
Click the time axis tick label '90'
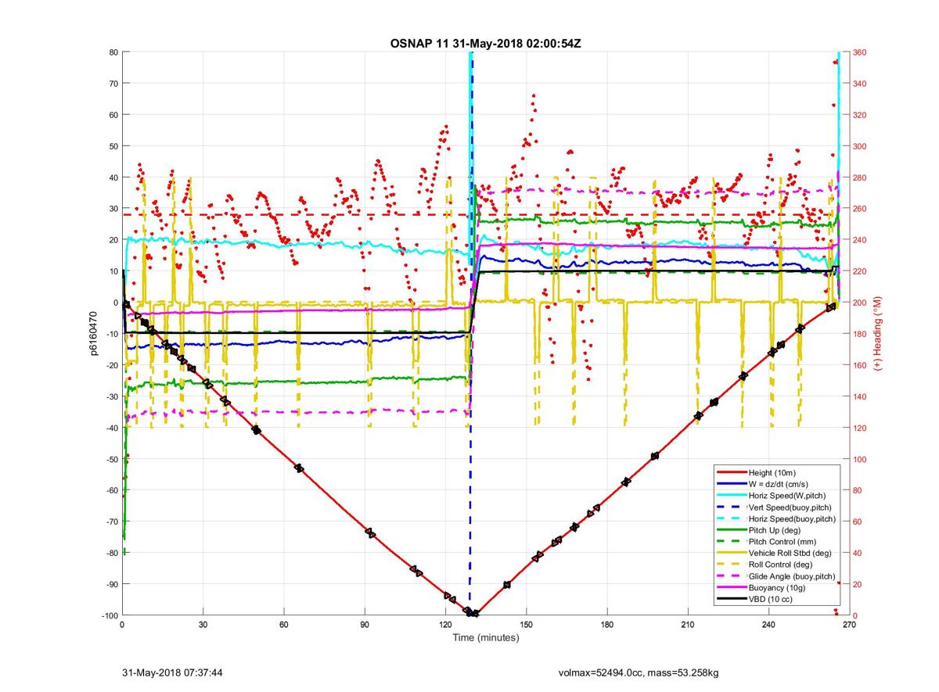[365, 626]
